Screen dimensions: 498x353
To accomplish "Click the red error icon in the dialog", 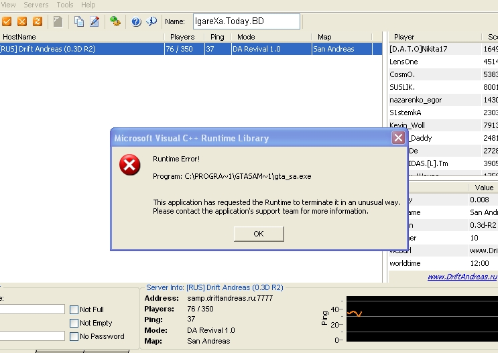I will point(129,165).
